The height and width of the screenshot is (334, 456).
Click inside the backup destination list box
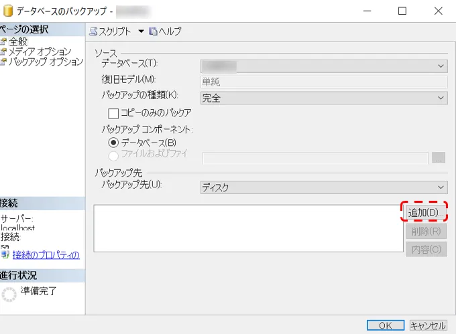pyautogui.click(x=248, y=228)
